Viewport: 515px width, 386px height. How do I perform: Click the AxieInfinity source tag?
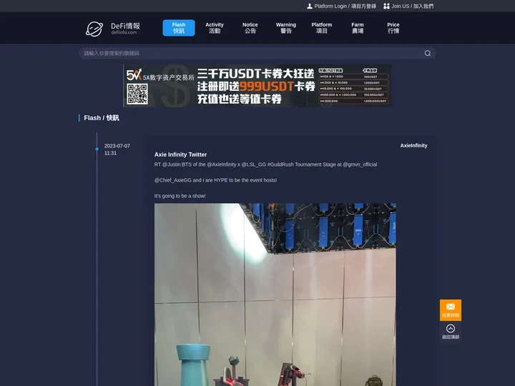413,145
